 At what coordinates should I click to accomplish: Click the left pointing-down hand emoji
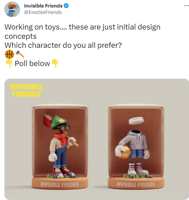[9, 63]
